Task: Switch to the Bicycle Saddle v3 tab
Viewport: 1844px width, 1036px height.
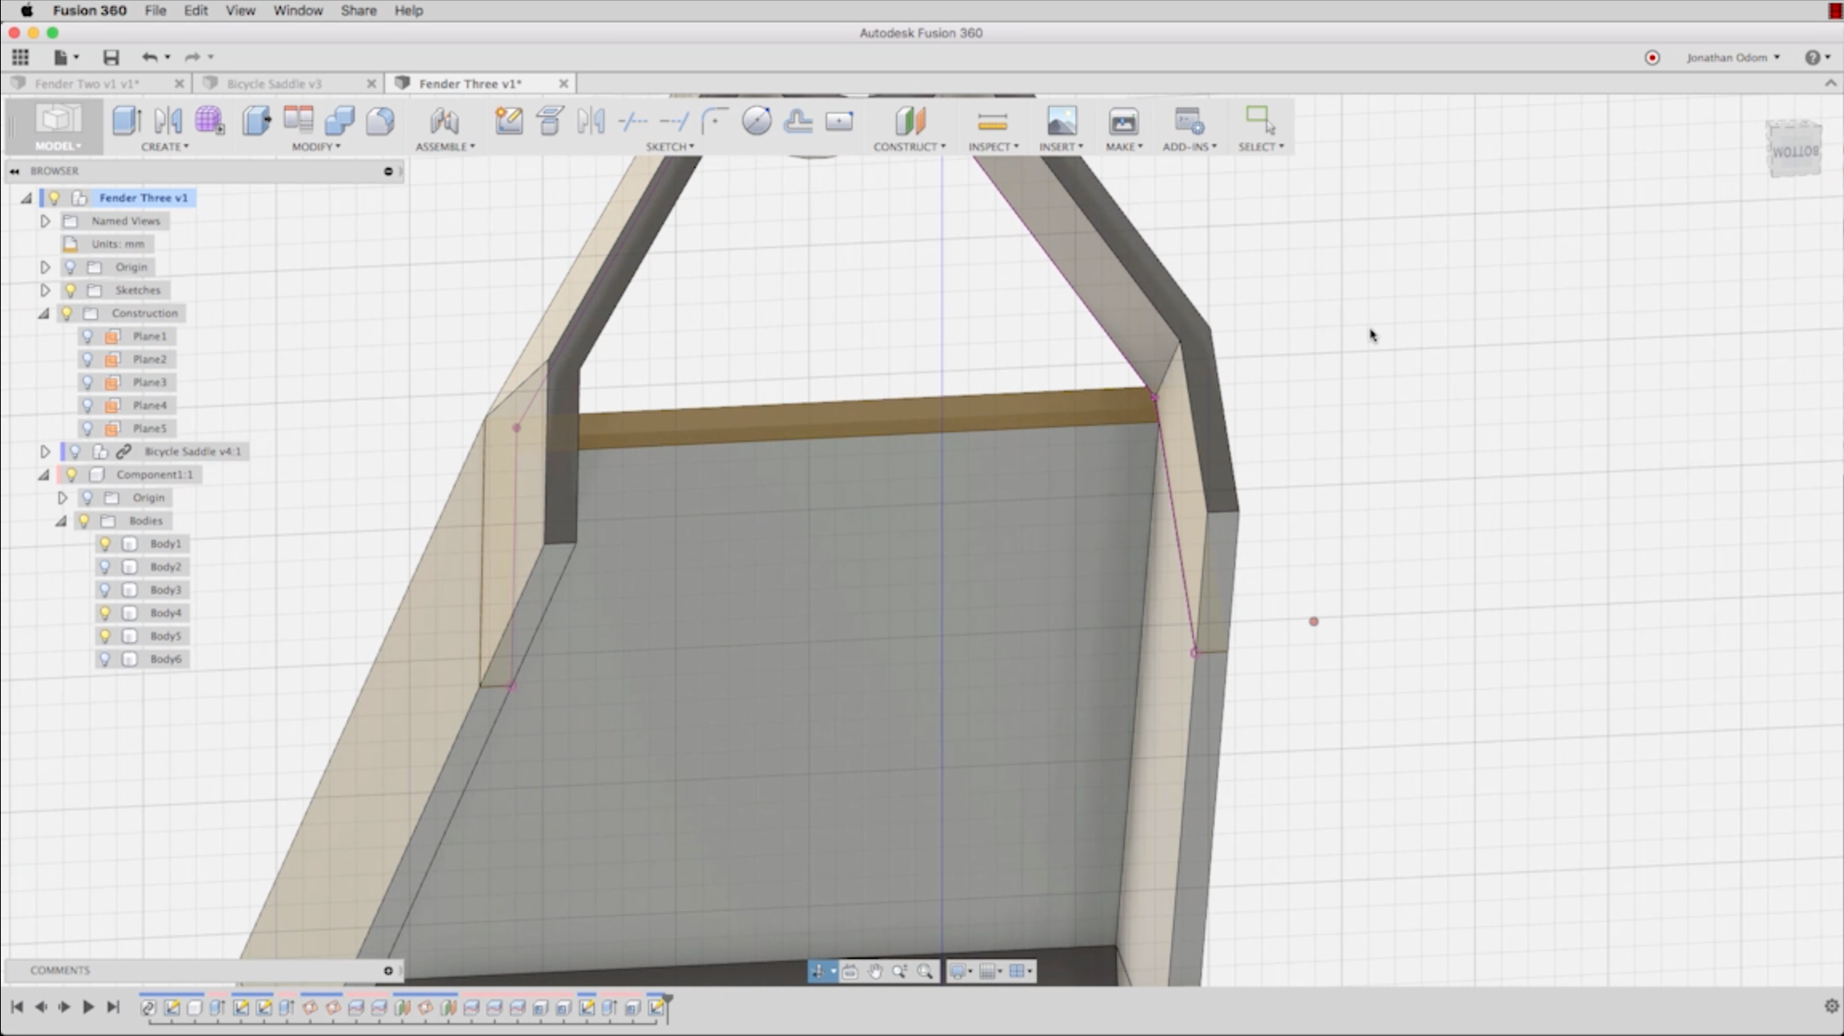Action: click(274, 83)
